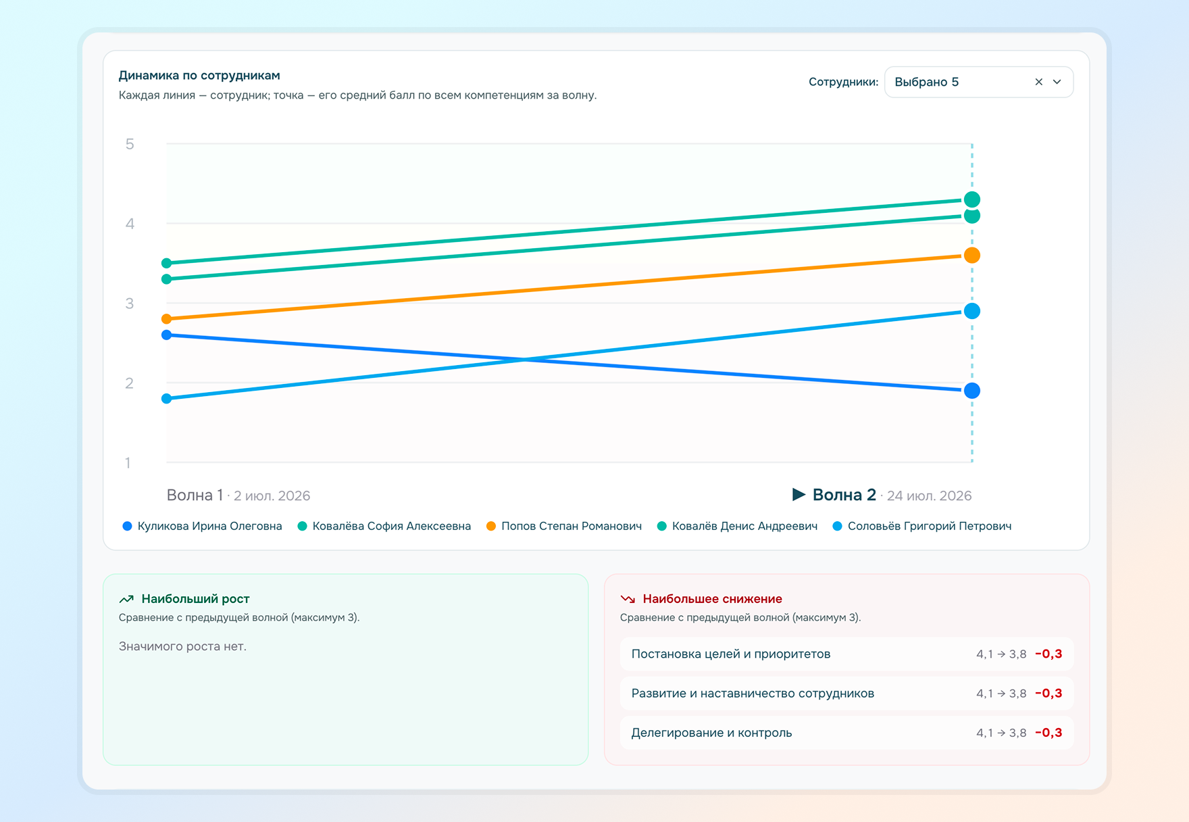The image size is (1189, 822).
Task: Click the light blue Wave 1 point at 1.8
Action: [167, 399]
